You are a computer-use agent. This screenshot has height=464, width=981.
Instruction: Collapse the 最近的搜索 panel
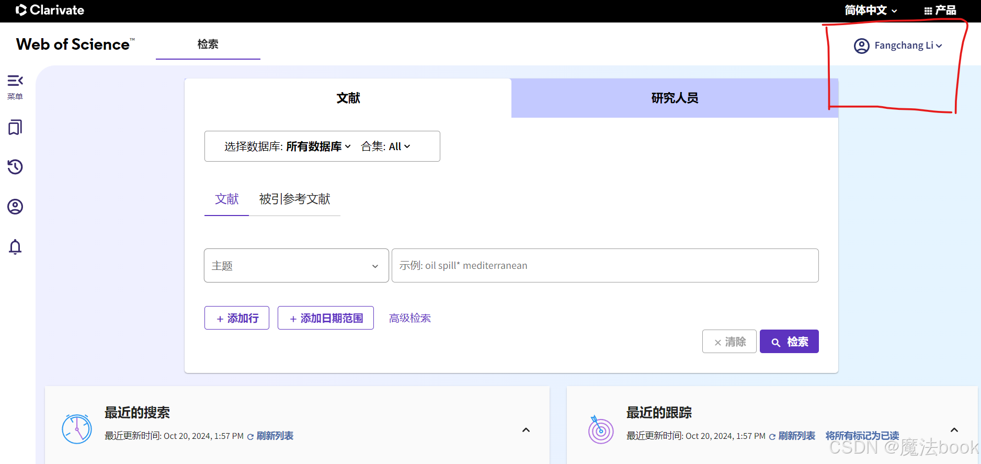coord(526,430)
